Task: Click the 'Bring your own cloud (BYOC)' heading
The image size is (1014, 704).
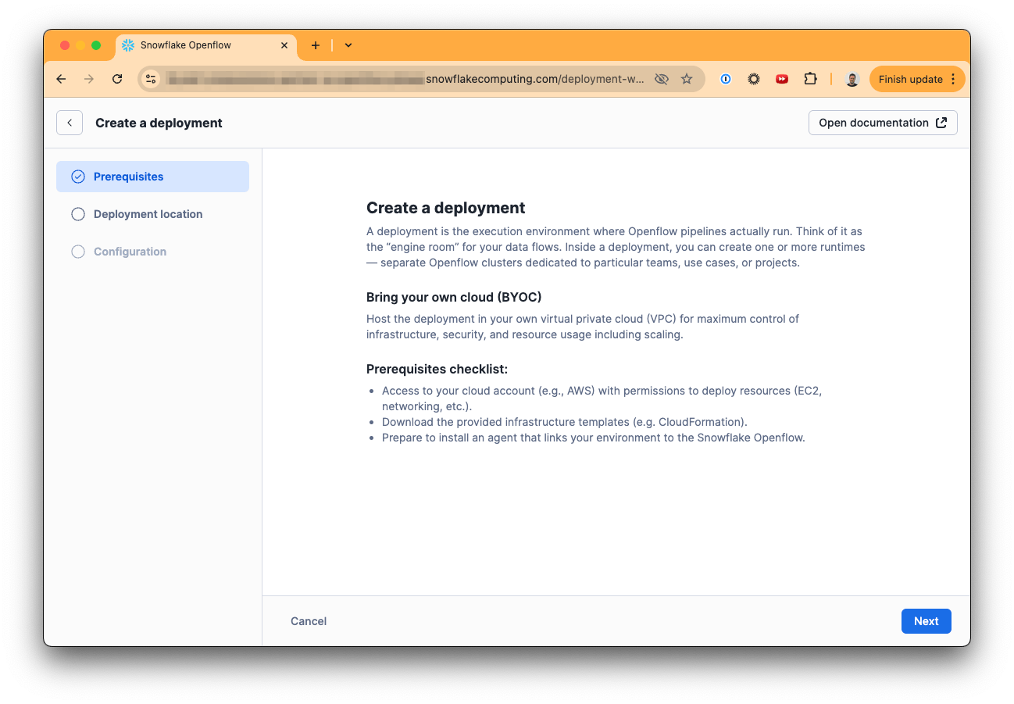Action: point(454,298)
